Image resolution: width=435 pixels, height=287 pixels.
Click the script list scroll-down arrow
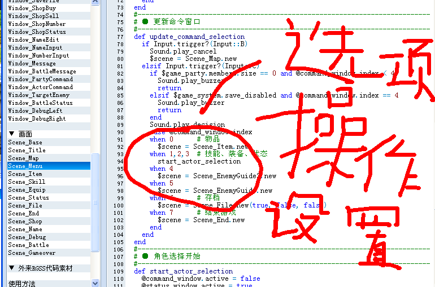tap(95, 284)
